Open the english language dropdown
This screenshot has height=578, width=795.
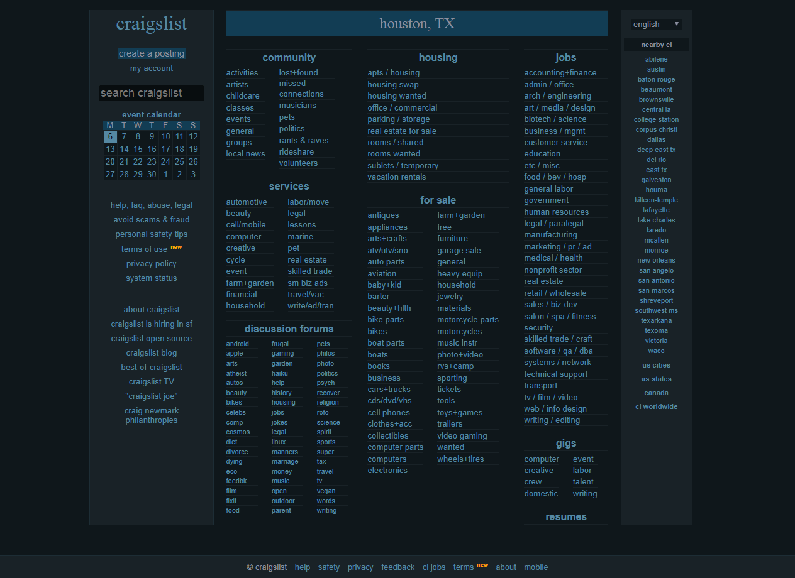[x=656, y=24]
